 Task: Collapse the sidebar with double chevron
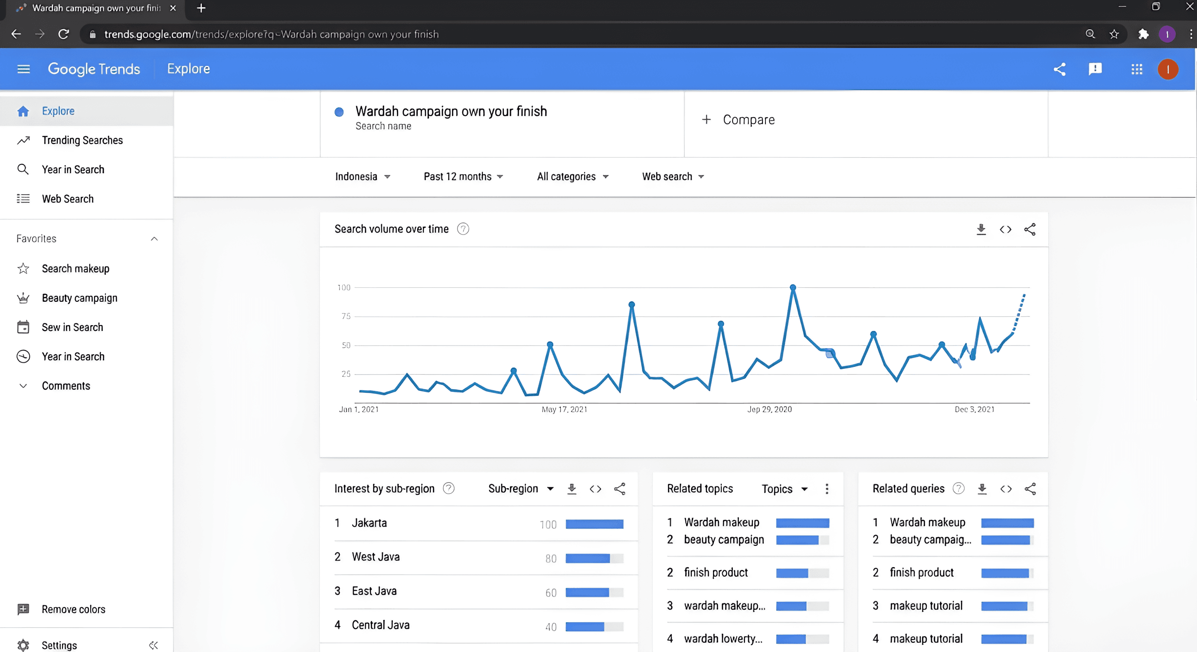click(154, 645)
